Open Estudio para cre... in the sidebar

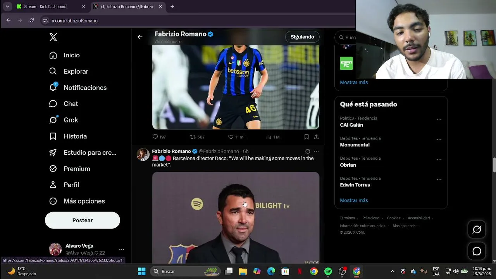83,153
